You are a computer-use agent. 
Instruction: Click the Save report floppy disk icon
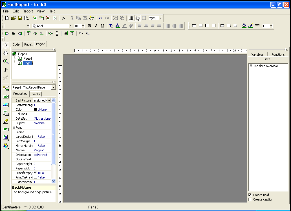20,18
